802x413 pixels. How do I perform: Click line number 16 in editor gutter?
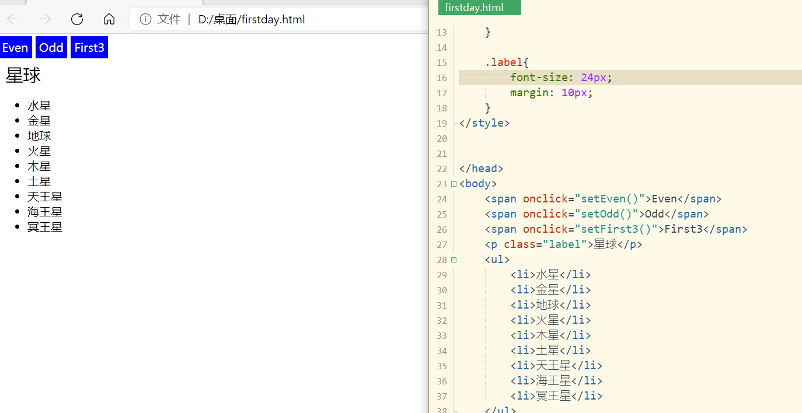pyautogui.click(x=441, y=78)
